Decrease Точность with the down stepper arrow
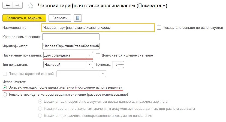 (x=121, y=66)
